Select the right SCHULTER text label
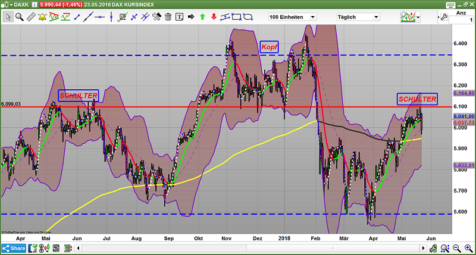Viewport: 476px width, 255px height. coord(418,99)
